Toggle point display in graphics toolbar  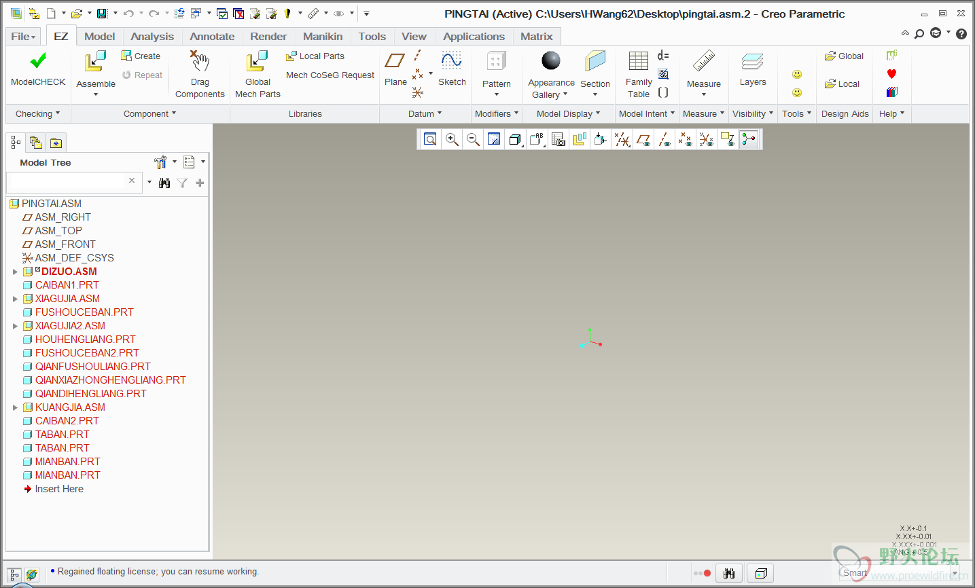point(685,139)
